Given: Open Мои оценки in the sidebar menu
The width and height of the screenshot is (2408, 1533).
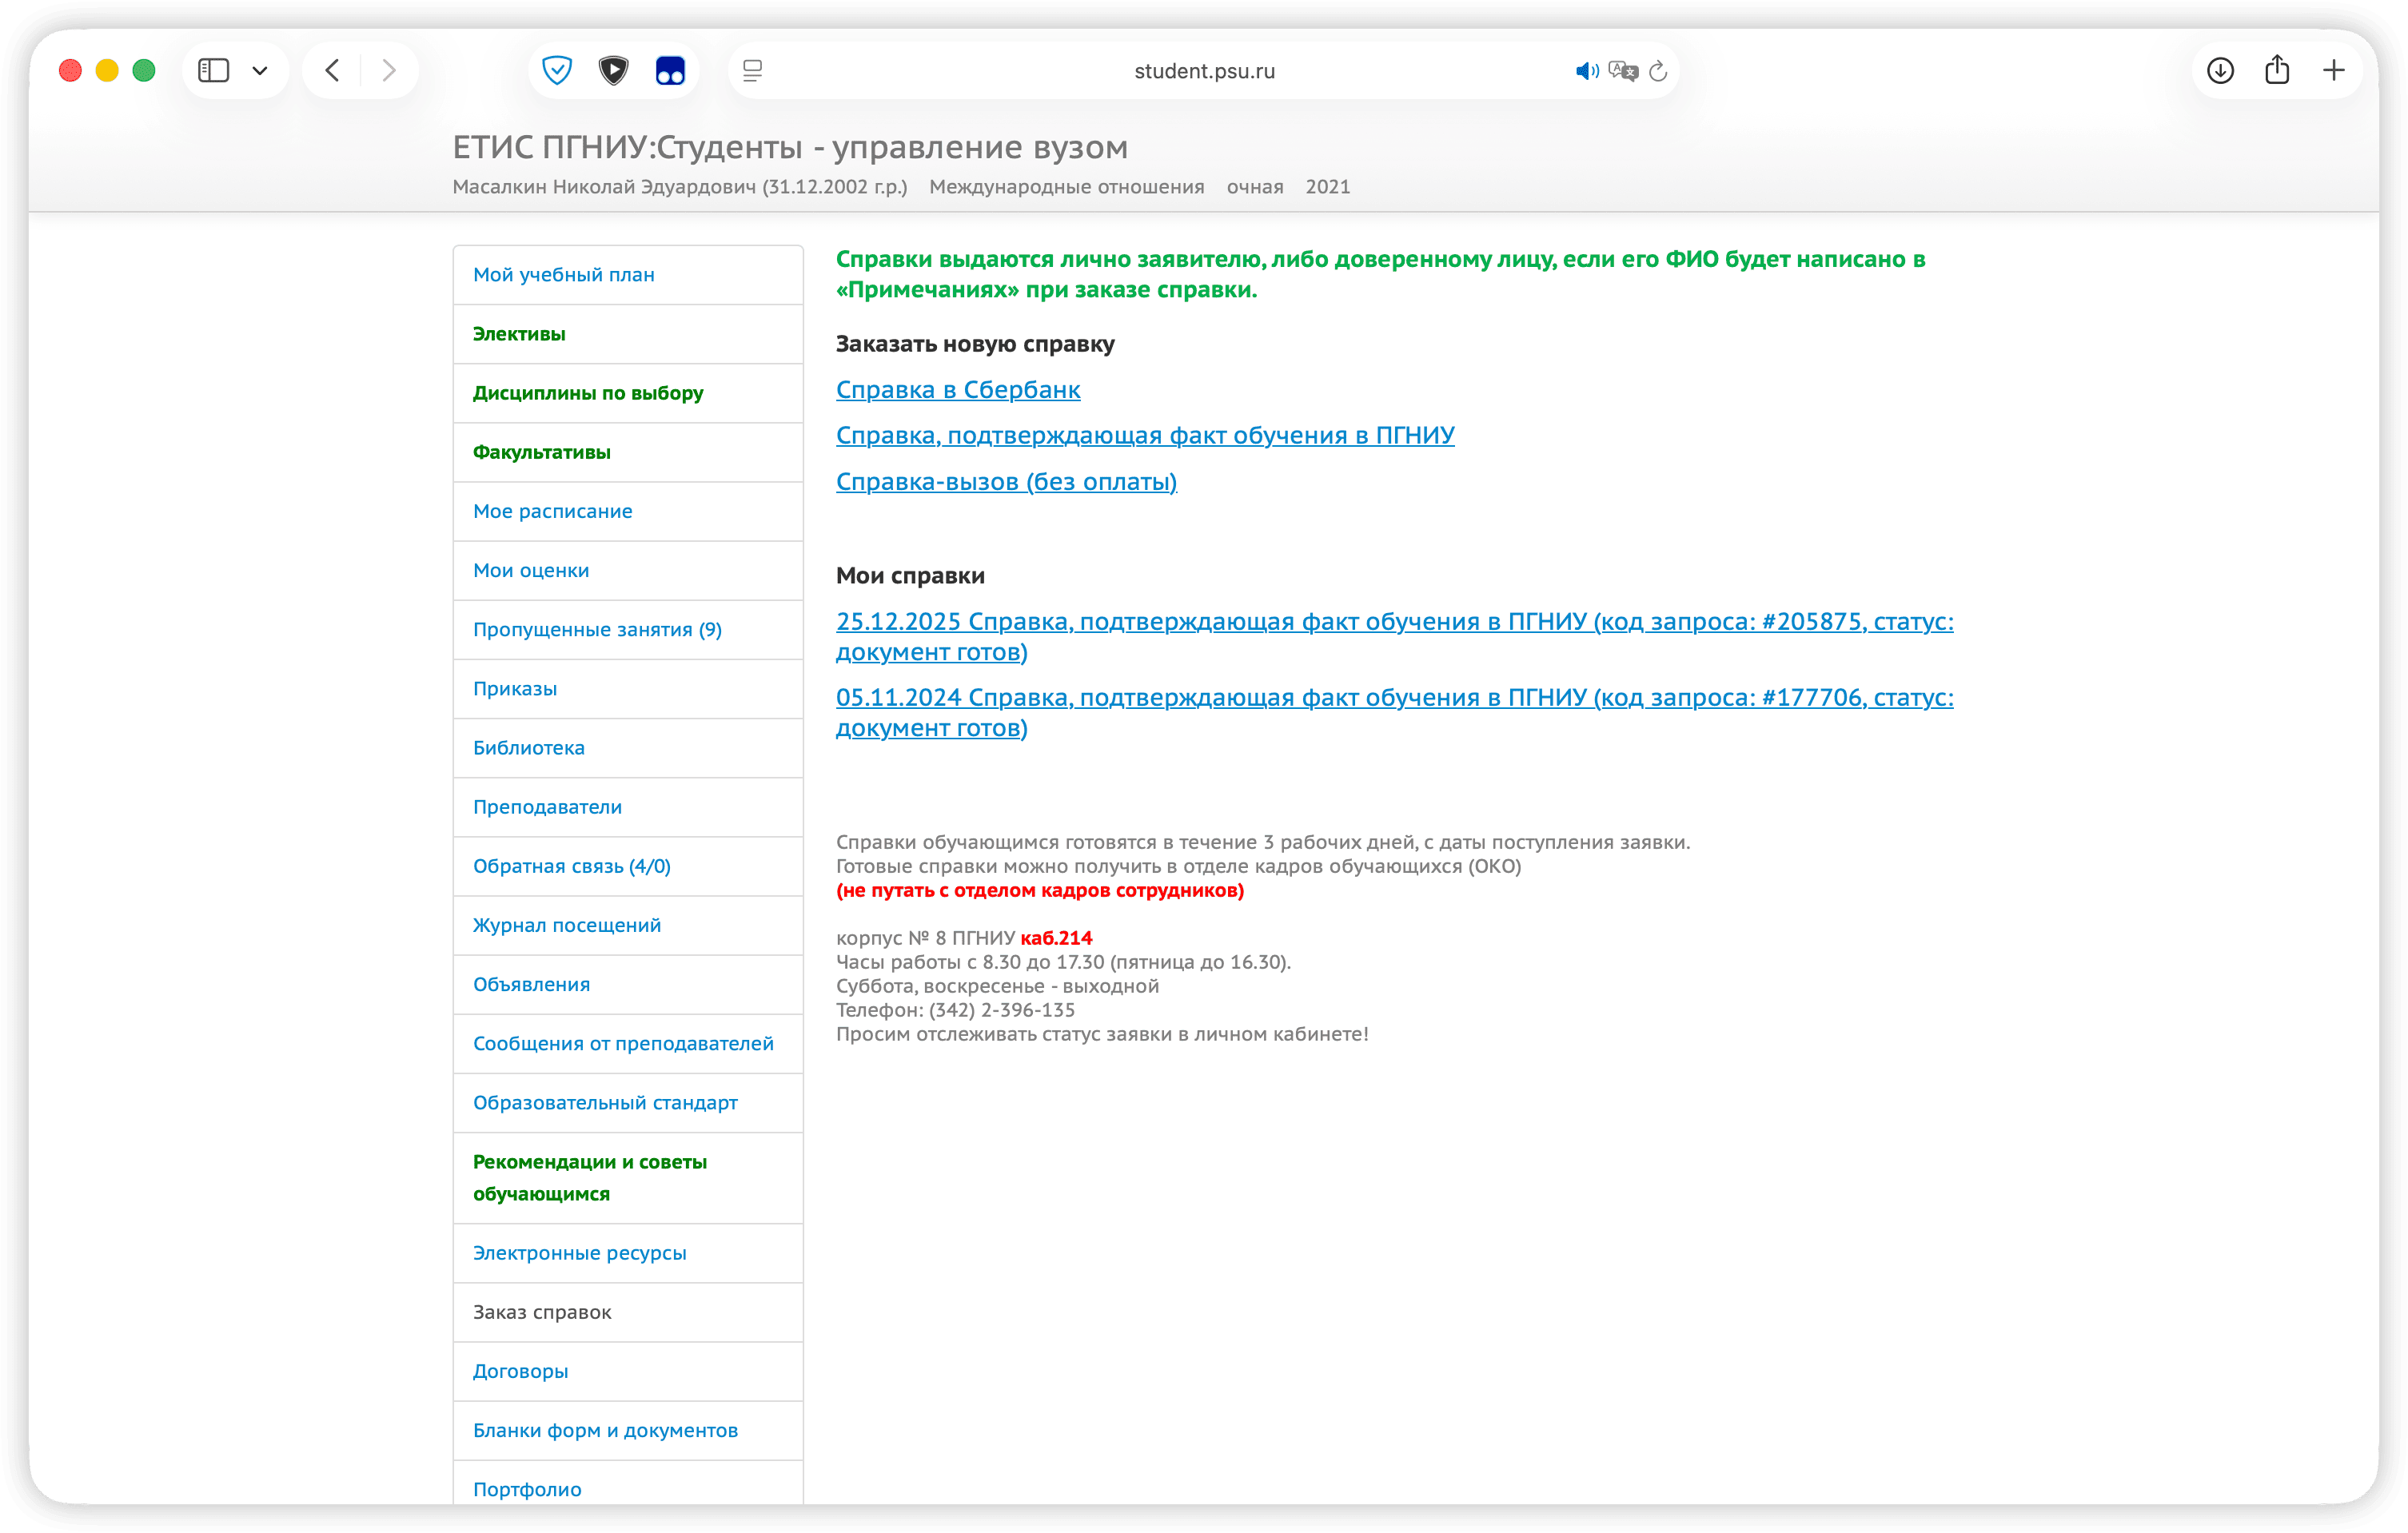Looking at the screenshot, I should coord(531,570).
